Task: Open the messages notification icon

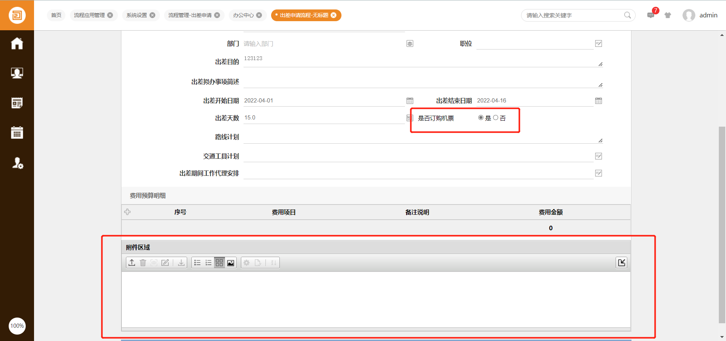Action: click(651, 15)
